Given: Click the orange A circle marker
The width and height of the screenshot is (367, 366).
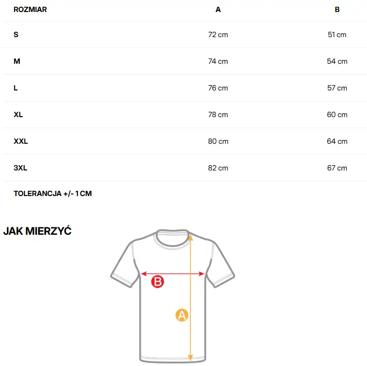Looking at the screenshot, I should click(x=181, y=315).
